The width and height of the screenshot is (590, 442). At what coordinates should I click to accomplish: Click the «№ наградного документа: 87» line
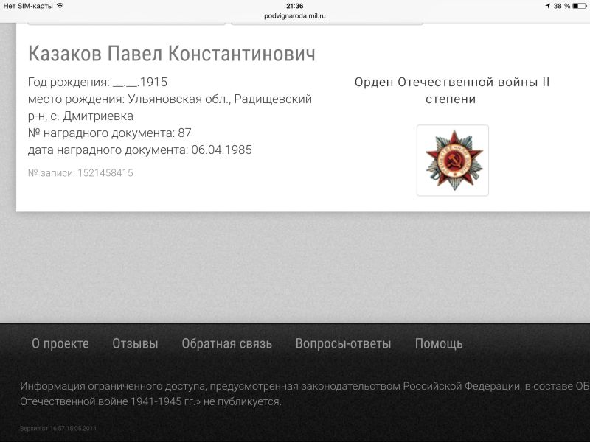click(109, 133)
